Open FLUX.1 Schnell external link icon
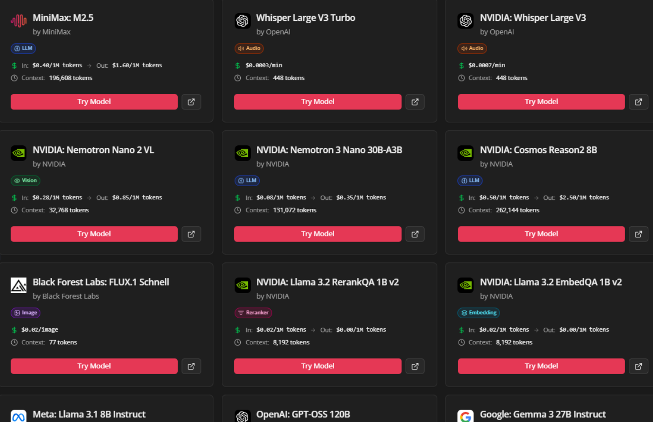Viewport: 653px width, 422px height. [x=191, y=366]
